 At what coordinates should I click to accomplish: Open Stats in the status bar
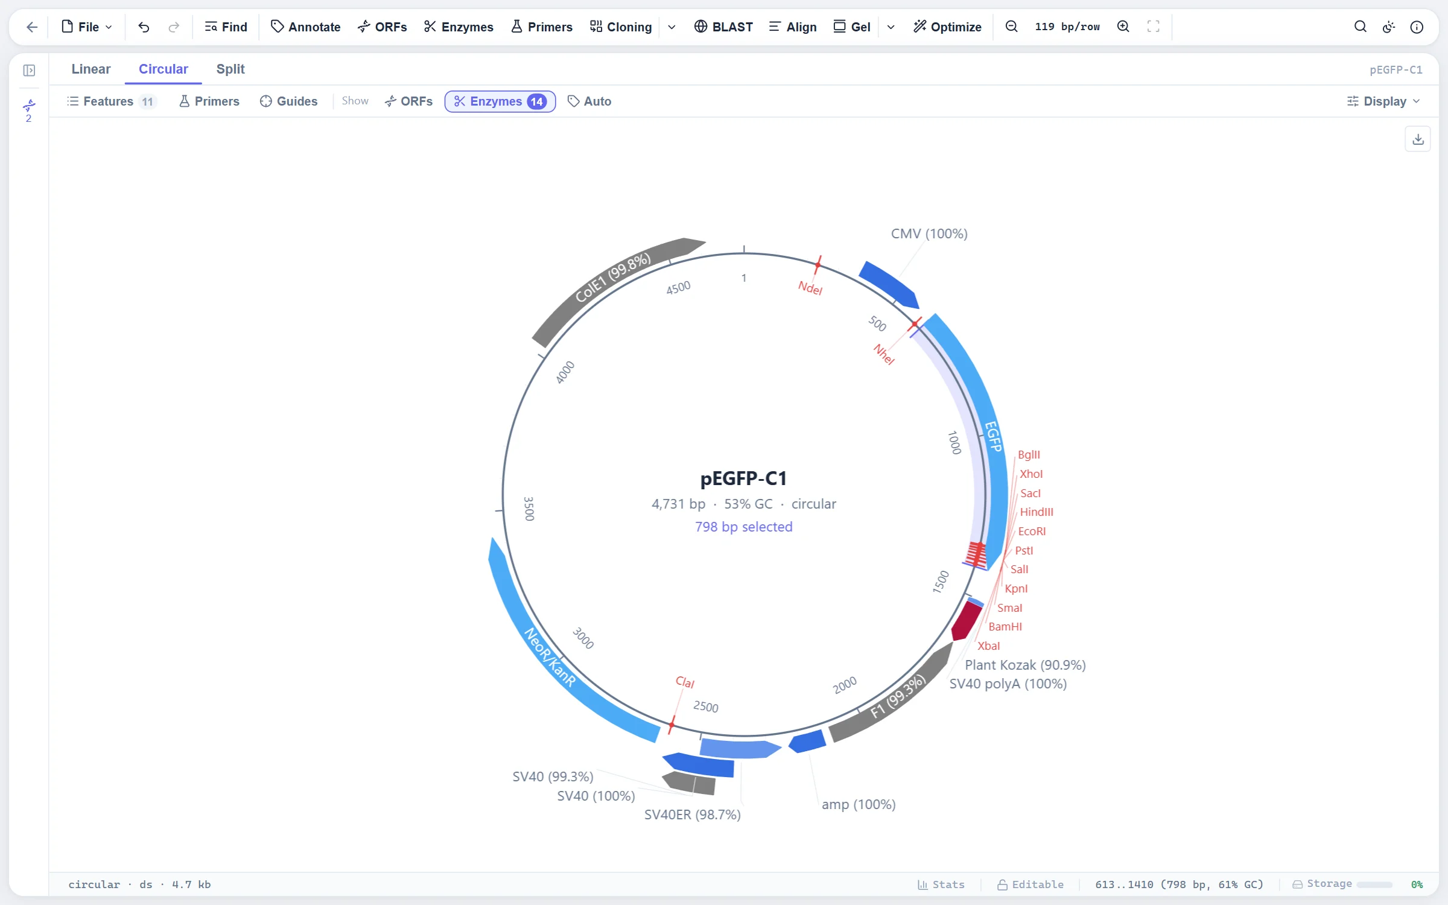coord(941,884)
